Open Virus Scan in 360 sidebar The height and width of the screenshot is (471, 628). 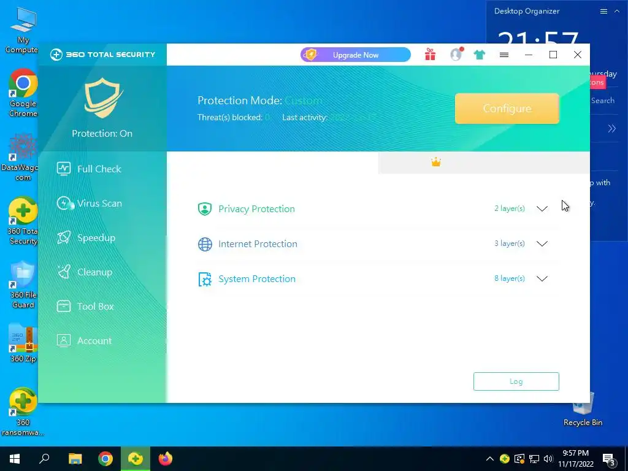tap(89, 204)
